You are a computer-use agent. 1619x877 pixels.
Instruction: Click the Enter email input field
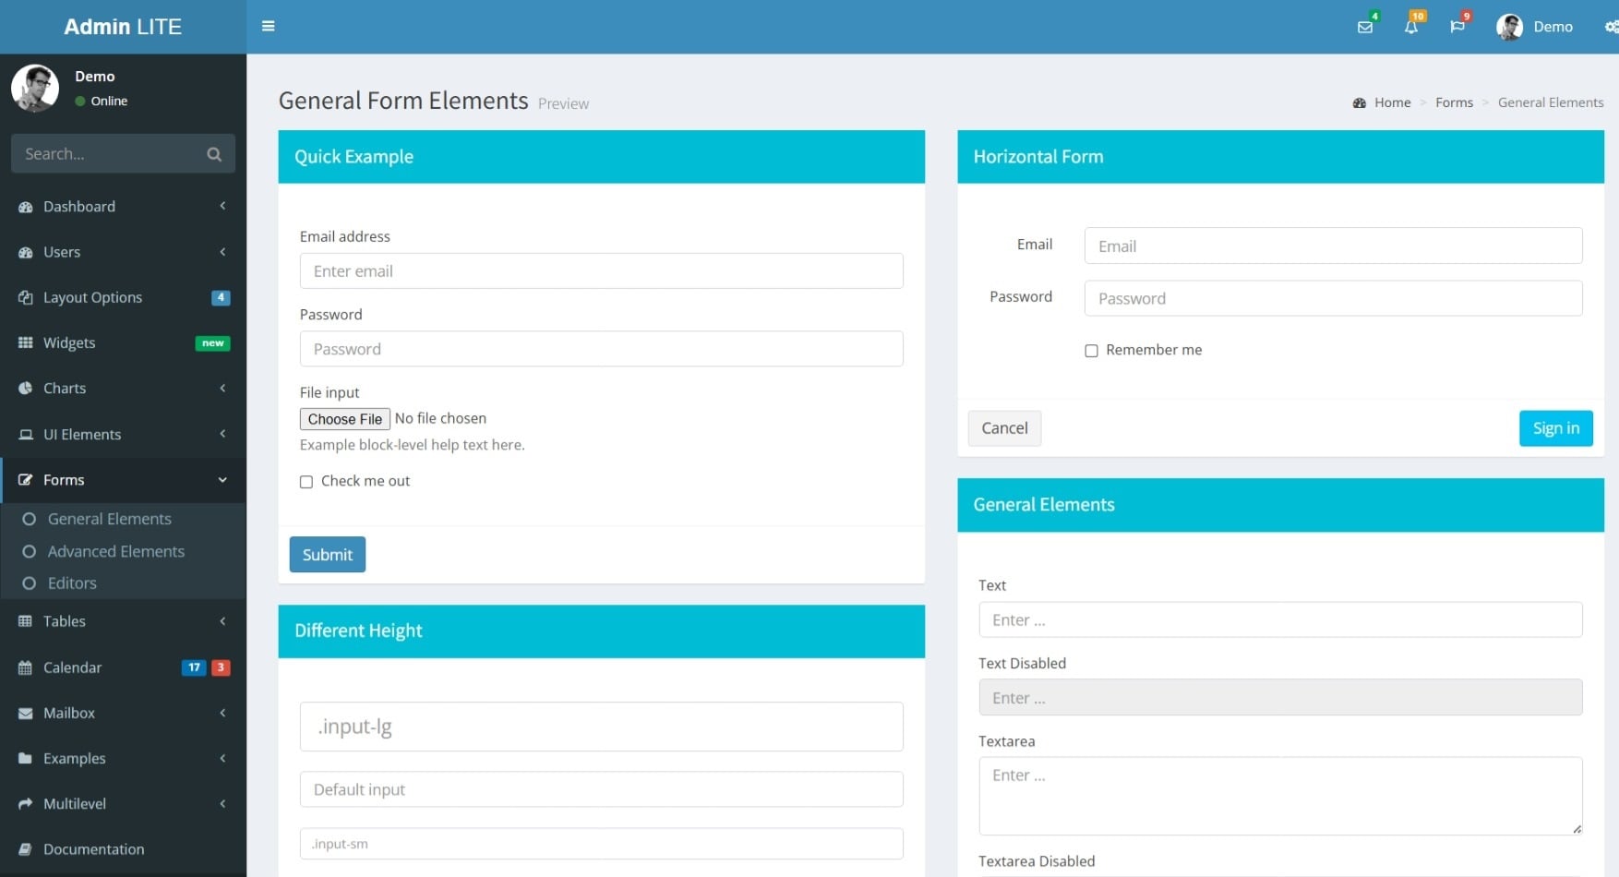[x=601, y=271]
